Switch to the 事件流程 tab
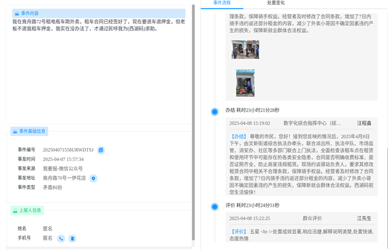 [x=222, y=3]
